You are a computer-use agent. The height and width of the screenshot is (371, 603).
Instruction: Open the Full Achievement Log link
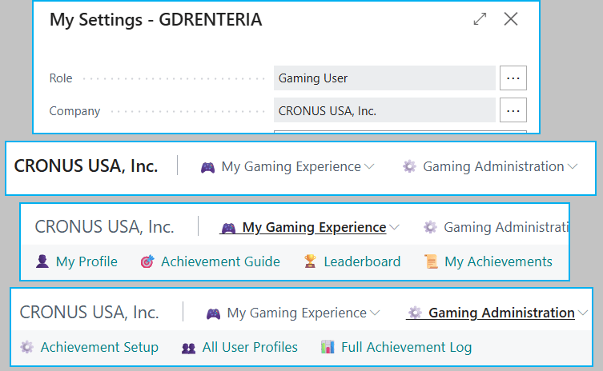click(x=406, y=347)
